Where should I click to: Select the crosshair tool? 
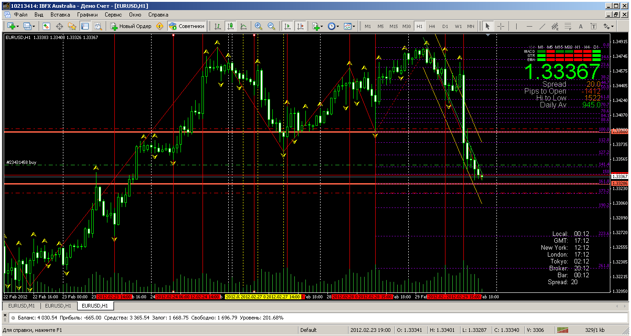tap(501, 26)
